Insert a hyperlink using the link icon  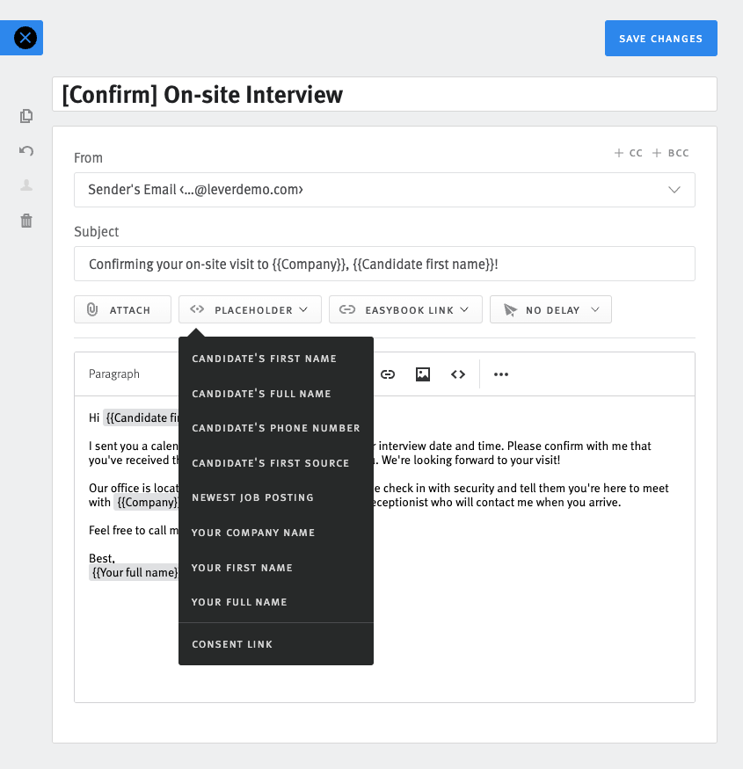coord(388,374)
